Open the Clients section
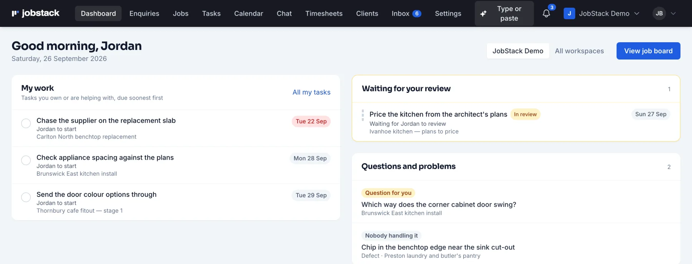Viewport: 692px width, 264px height. (x=367, y=13)
